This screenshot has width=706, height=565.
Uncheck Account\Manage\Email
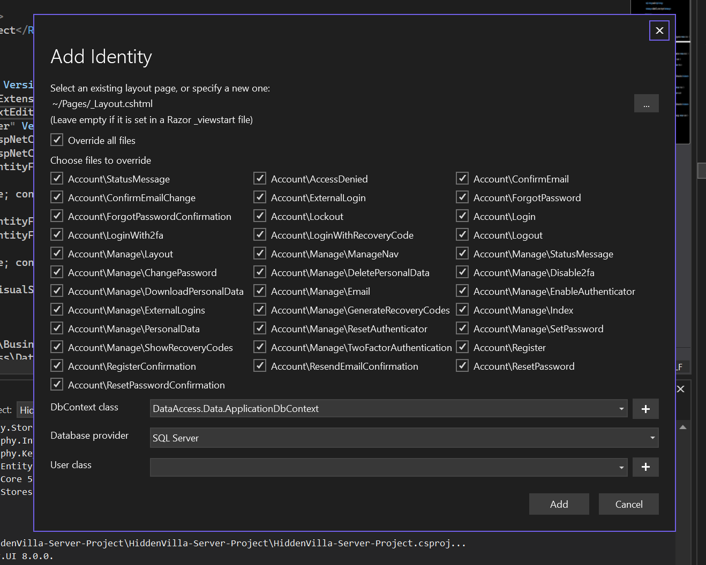click(x=260, y=291)
